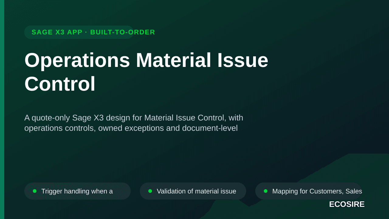Click the Operations Material Issue Control heading

click(146, 72)
